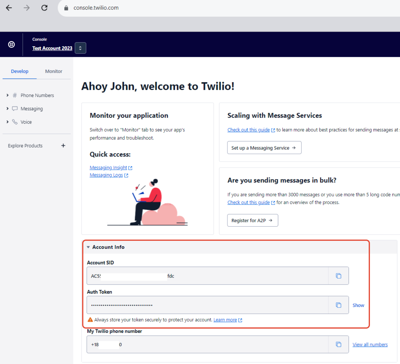Viewport: 400px width, 364px height.
Task: Click external link icon after Messaging Logs
Action: (x=126, y=175)
